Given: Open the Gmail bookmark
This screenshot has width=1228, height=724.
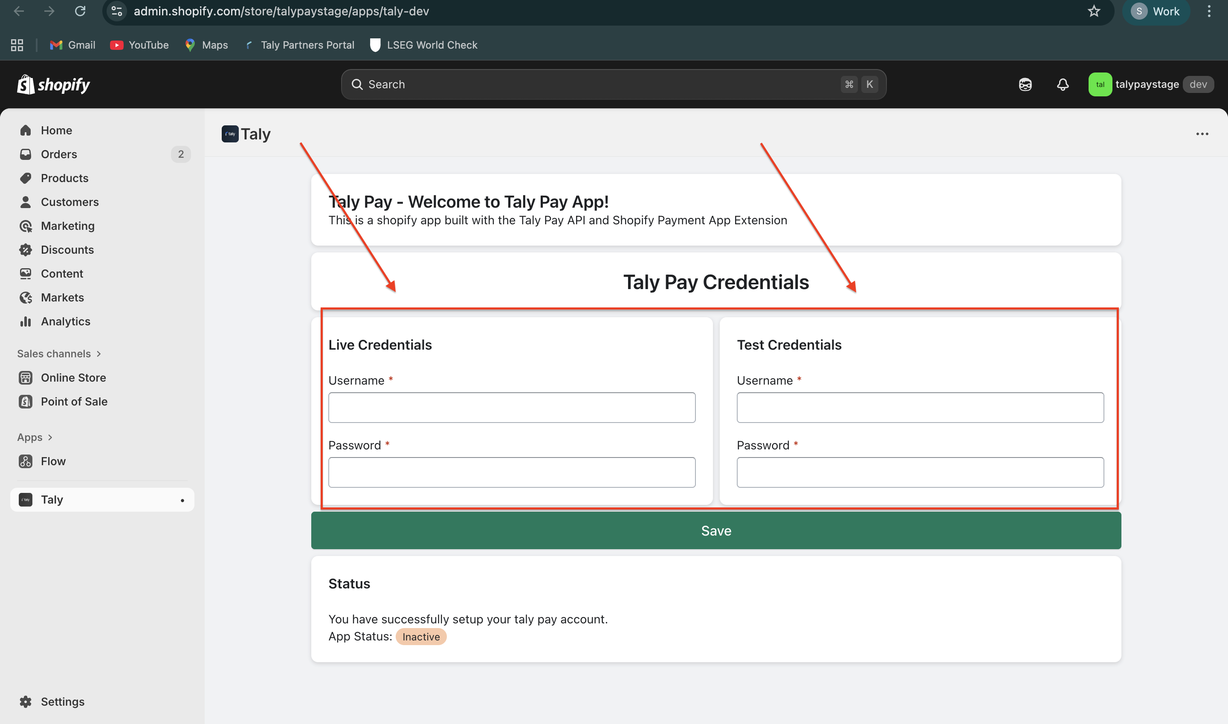Looking at the screenshot, I should tap(72, 45).
